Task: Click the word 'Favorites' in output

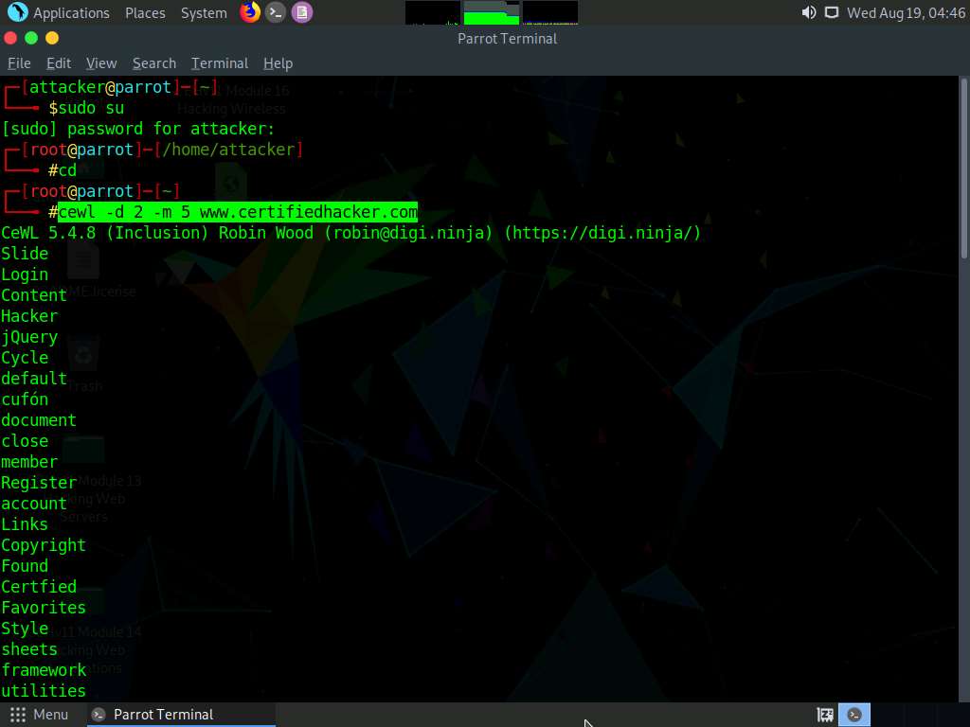Action: pos(44,608)
